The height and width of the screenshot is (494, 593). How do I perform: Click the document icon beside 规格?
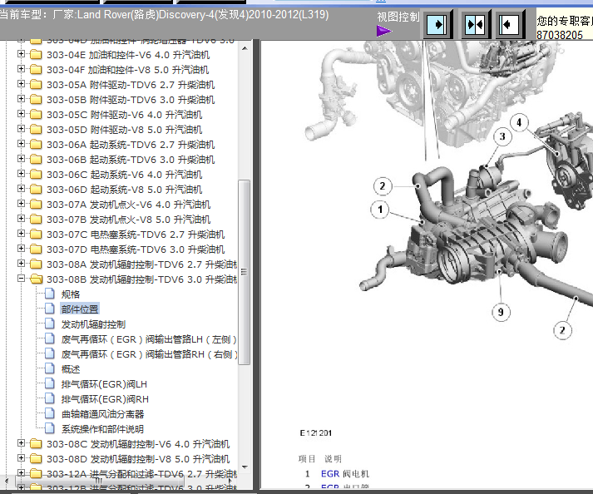[50, 294]
